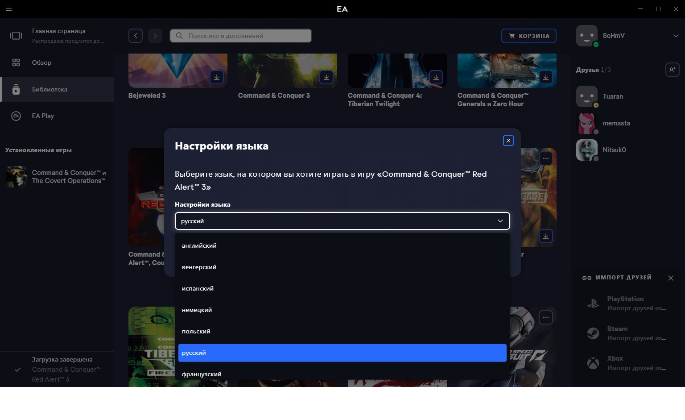Import friends from Steam

[628, 333]
